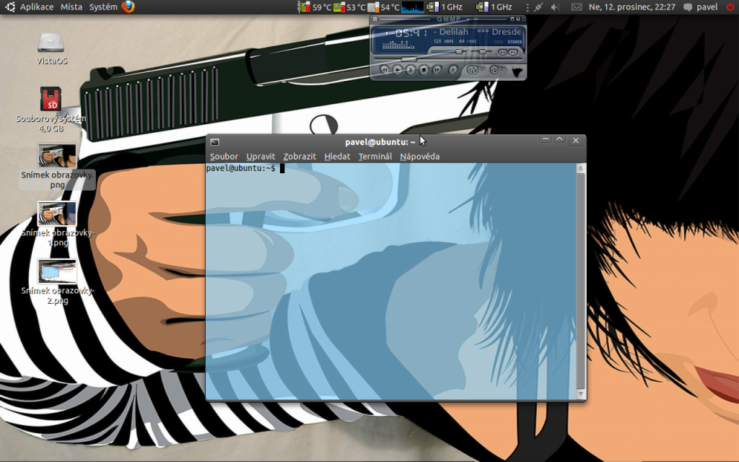
Task: Click the eject button in QMMP
Action: tap(453, 70)
